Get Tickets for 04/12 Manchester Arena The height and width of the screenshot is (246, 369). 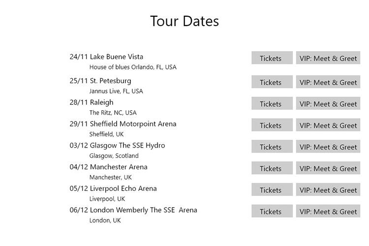pyautogui.click(x=272, y=168)
